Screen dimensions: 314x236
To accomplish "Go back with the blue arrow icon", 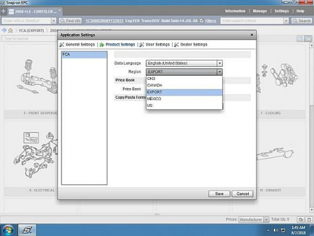I will (x=4, y=30).
